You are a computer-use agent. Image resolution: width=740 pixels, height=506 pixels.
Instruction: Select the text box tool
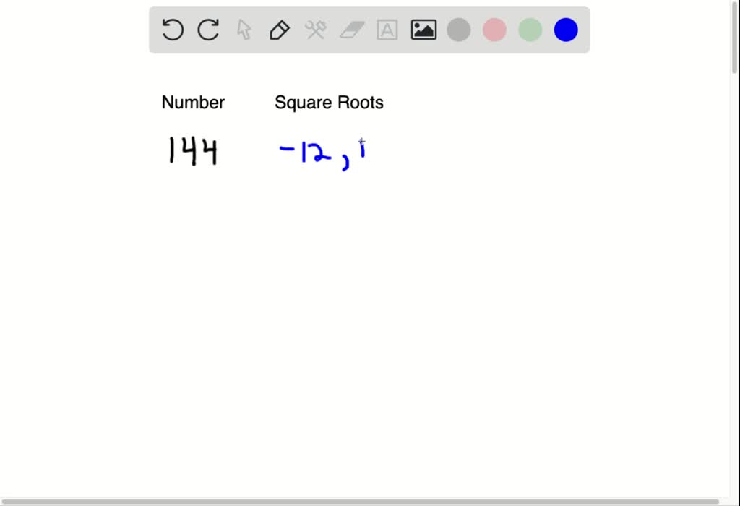387,30
